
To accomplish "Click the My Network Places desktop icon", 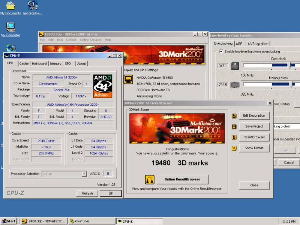I will [x=11, y=48].
